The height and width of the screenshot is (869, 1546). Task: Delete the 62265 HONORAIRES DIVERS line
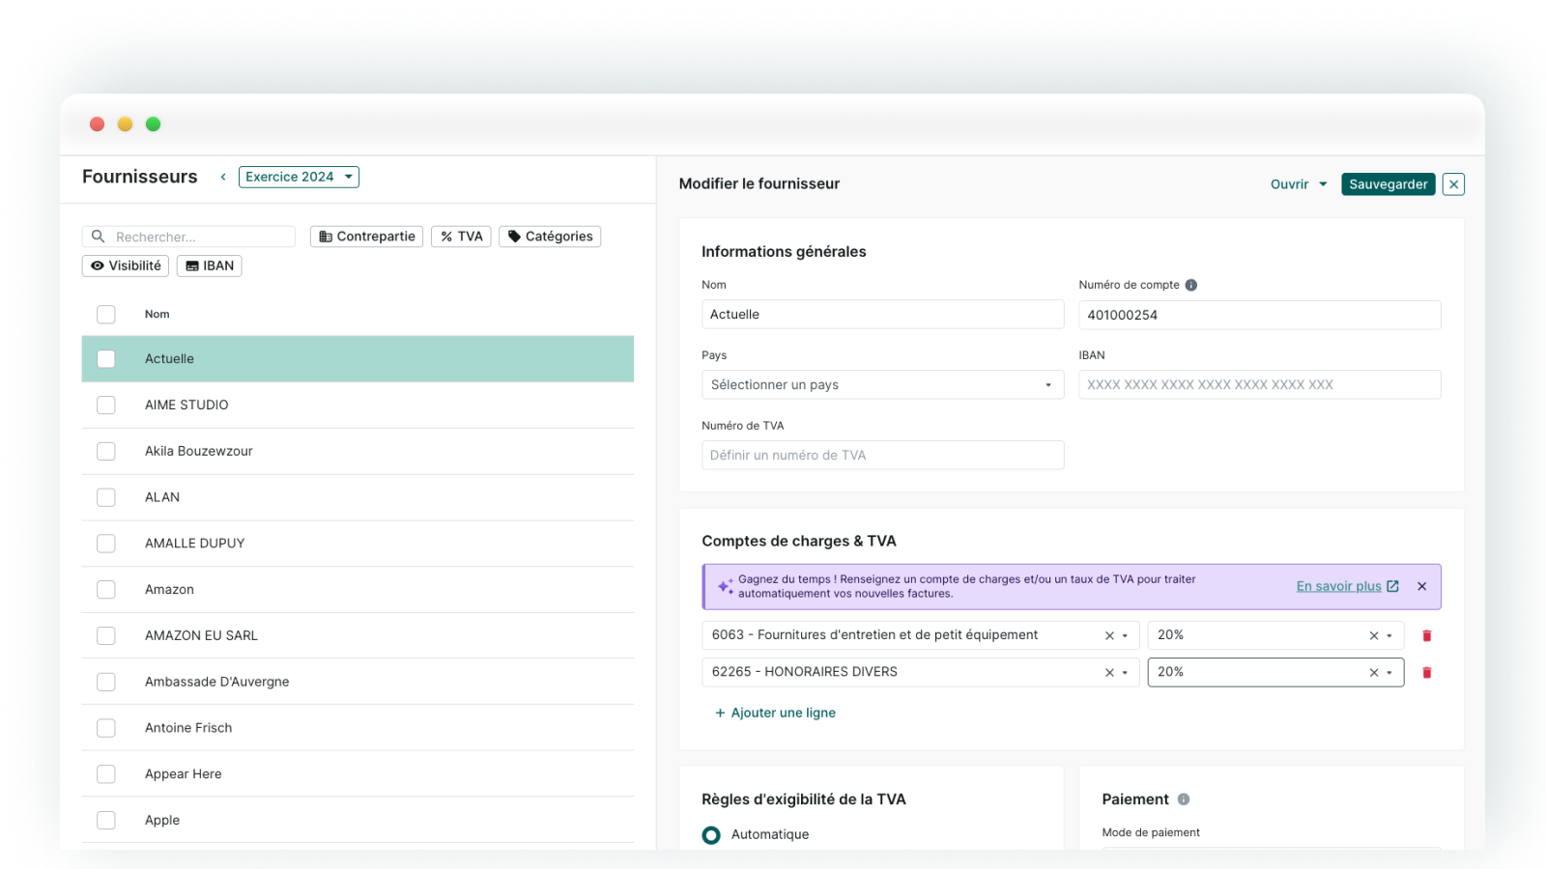1426,672
